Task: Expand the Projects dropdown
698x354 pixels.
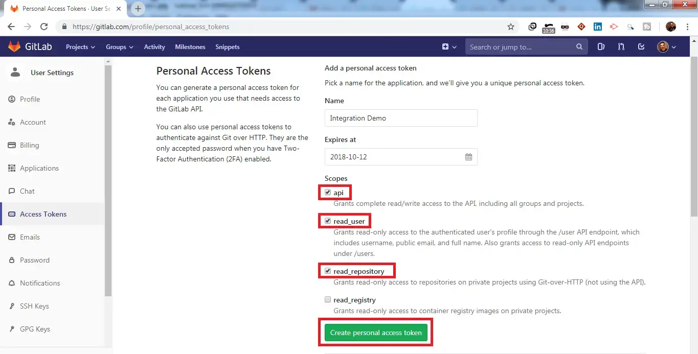Action: tap(80, 46)
